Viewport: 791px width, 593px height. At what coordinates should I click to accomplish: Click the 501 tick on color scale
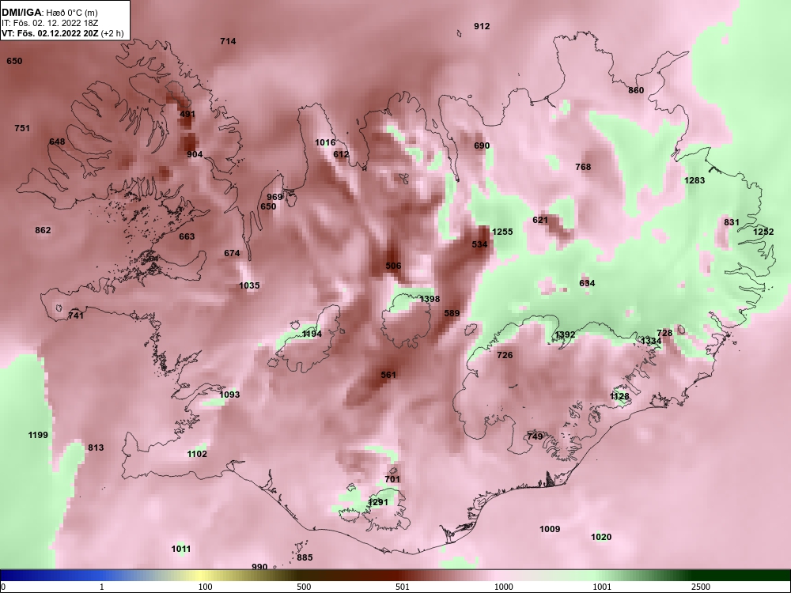[403, 587]
